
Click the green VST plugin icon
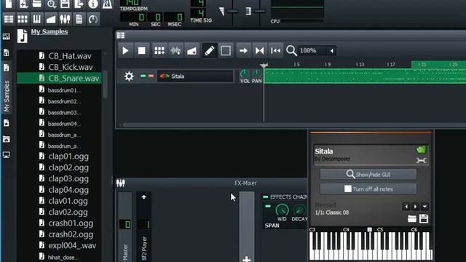[x=421, y=150]
